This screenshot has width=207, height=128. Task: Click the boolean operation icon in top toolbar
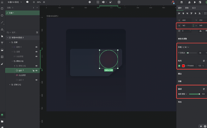103,2
